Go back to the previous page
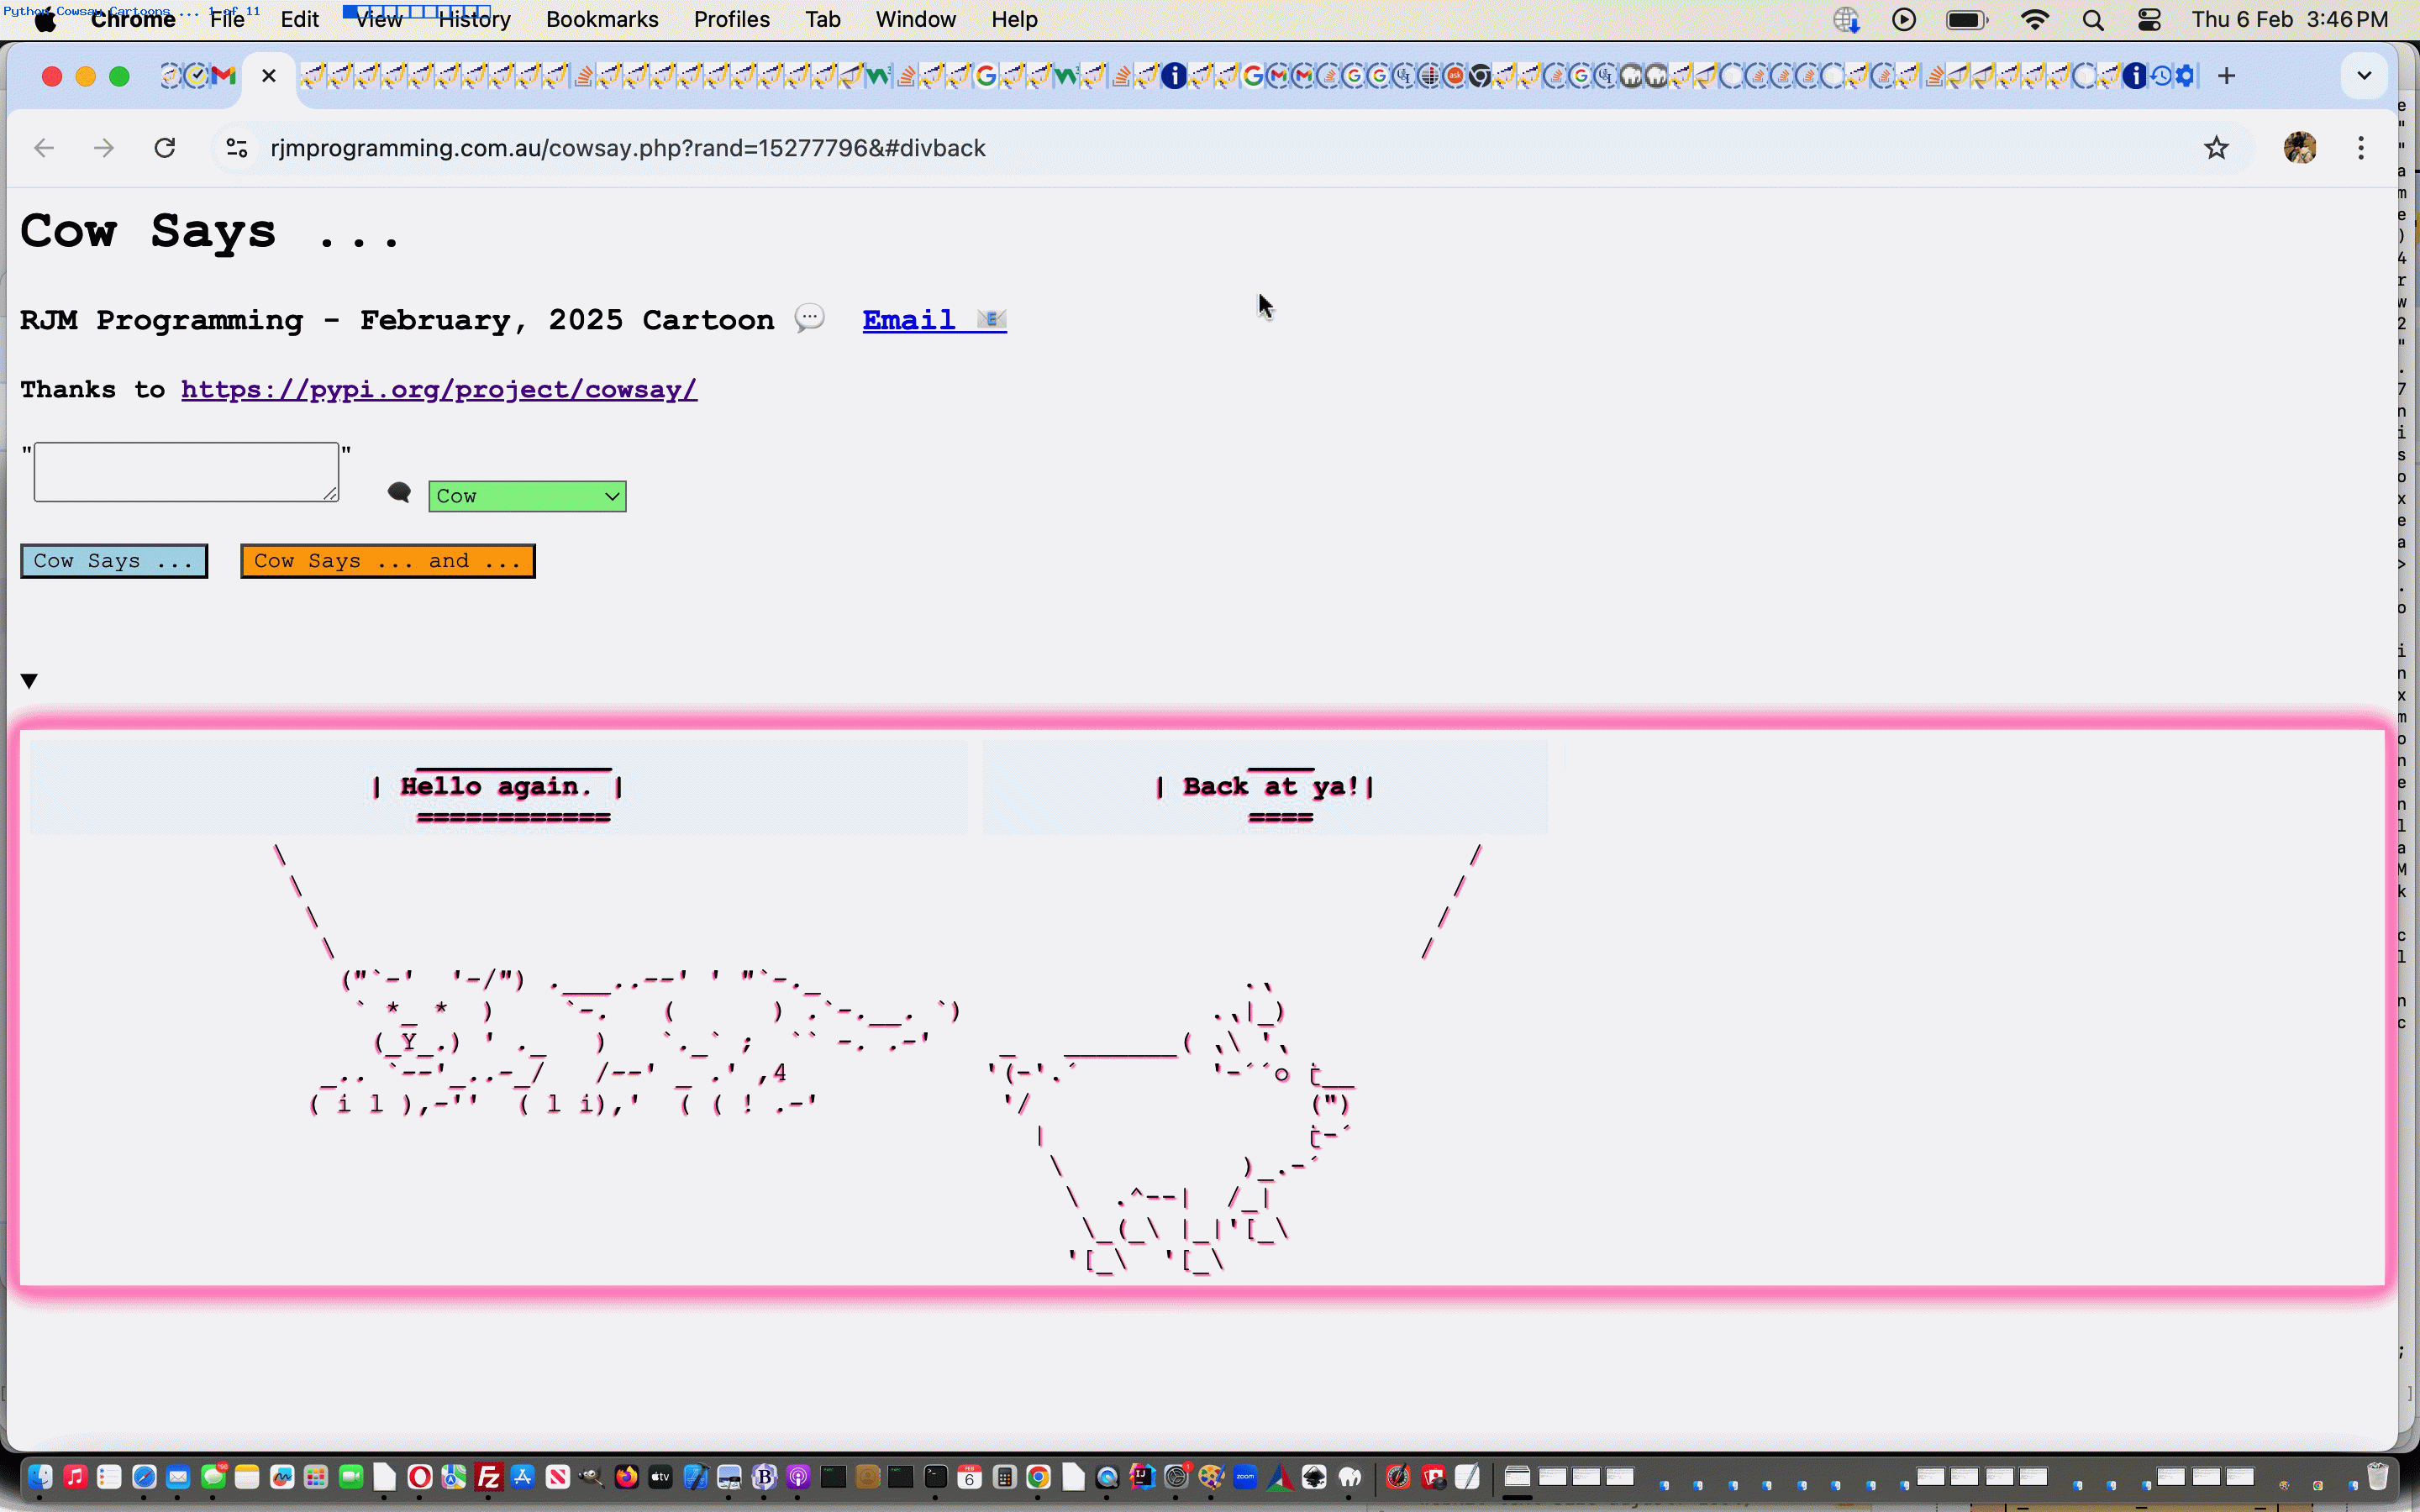Image resolution: width=2420 pixels, height=1512 pixels. pos(44,148)
